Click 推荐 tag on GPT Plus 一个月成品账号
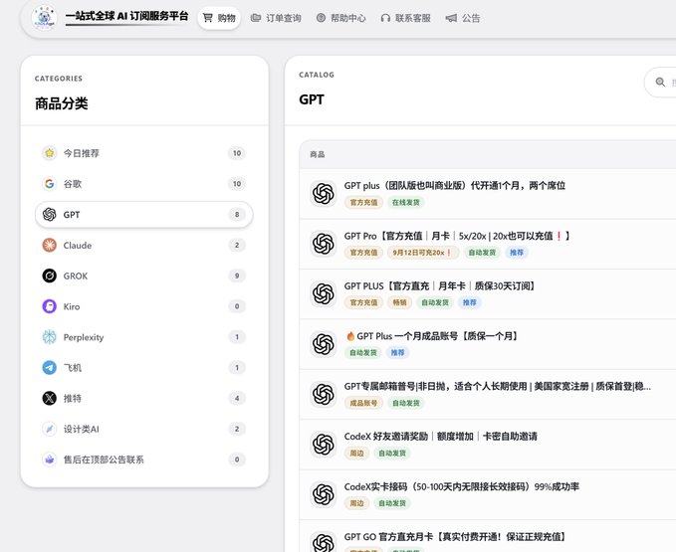 397,353
